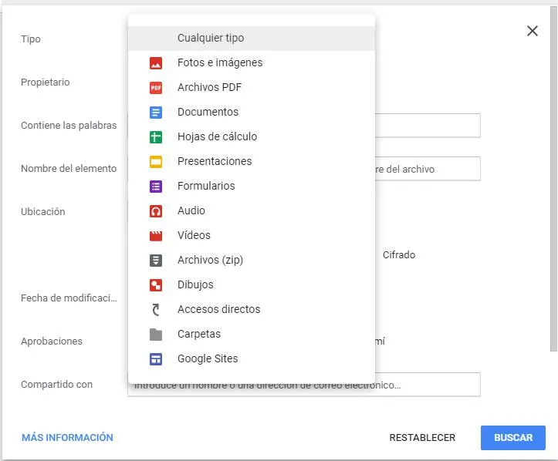The width and height of the screenshot is (558, 461).
Task: Click the purple Formularios icon
Action: 156,186
